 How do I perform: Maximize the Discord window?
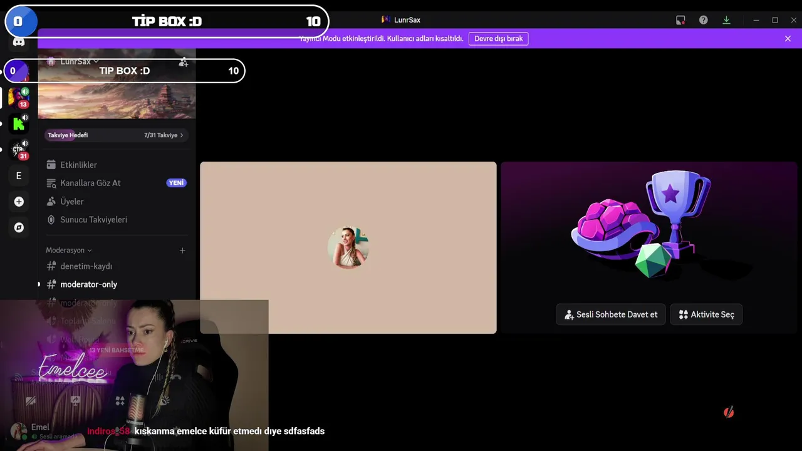point(775,20)
